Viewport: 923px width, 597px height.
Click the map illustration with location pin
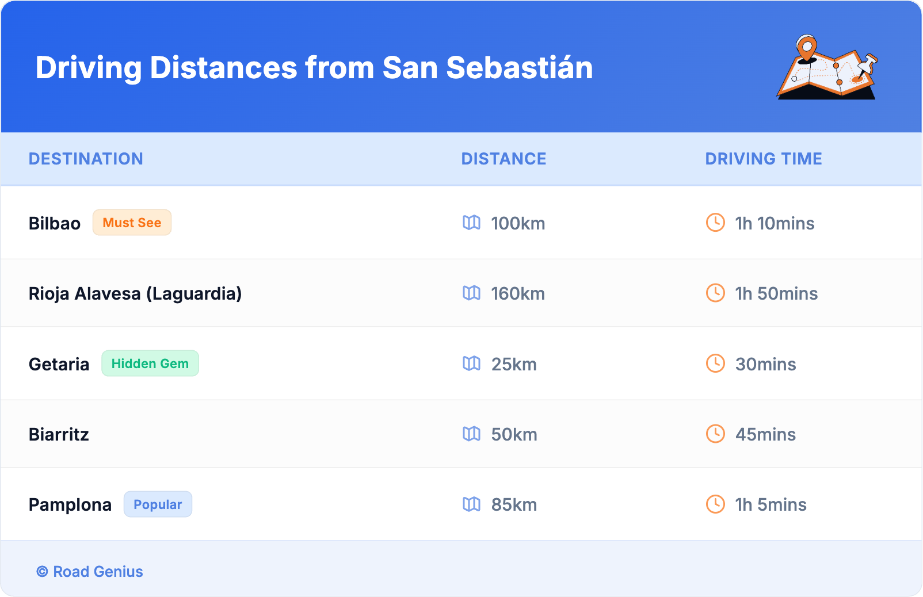827,67
